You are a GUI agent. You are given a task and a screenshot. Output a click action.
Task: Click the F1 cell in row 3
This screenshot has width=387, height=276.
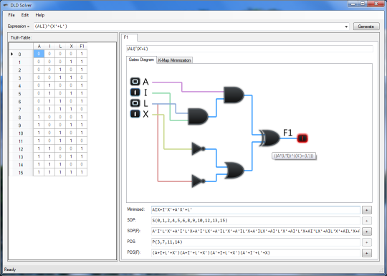(82, 77)
